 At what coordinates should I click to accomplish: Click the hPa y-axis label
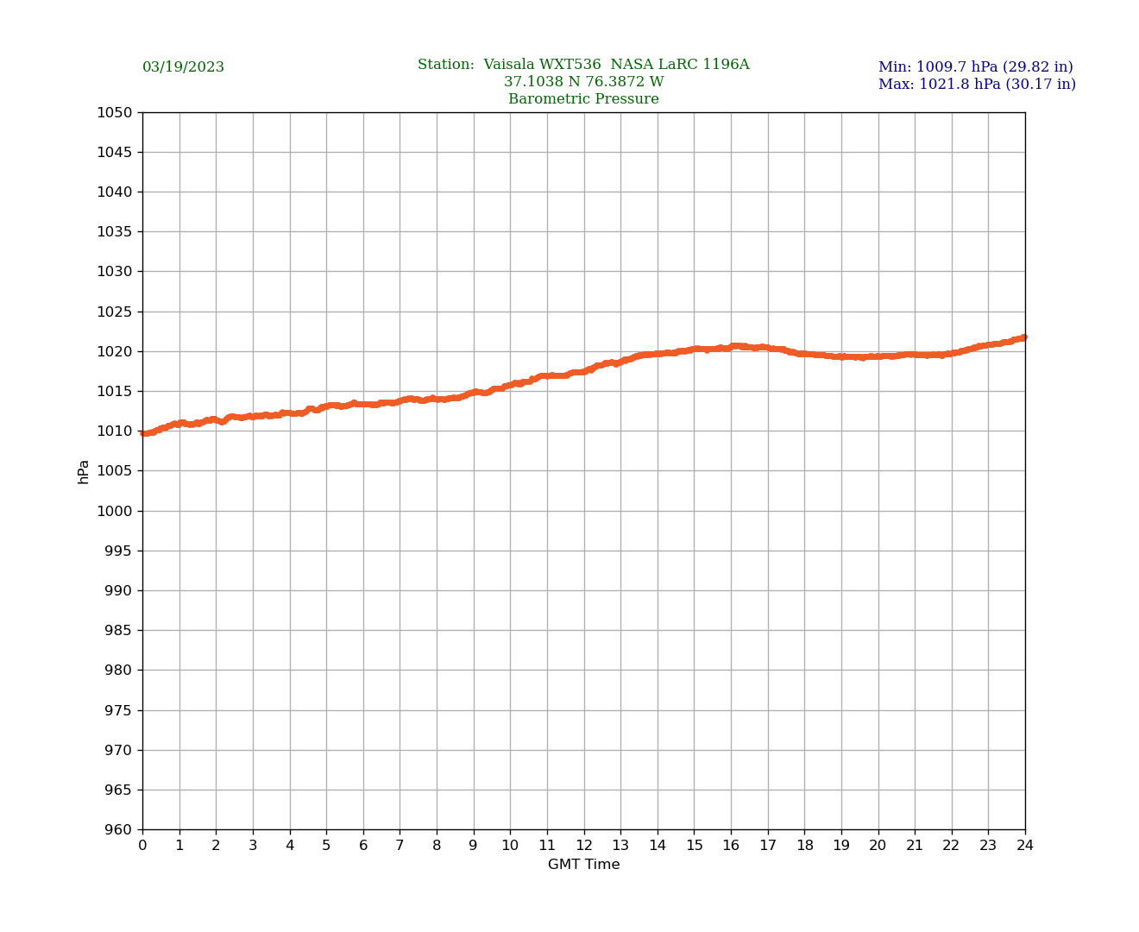[x=84, y=471]
